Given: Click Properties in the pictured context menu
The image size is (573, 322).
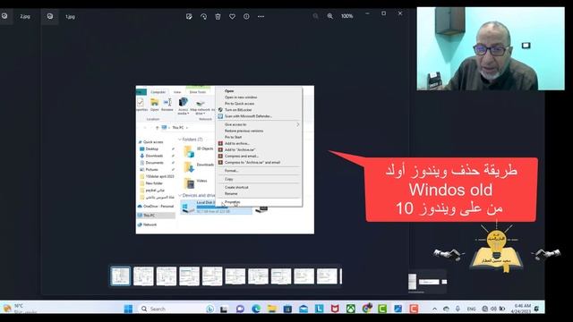Looking at the screenshot, I should click(x=233, y=202).
